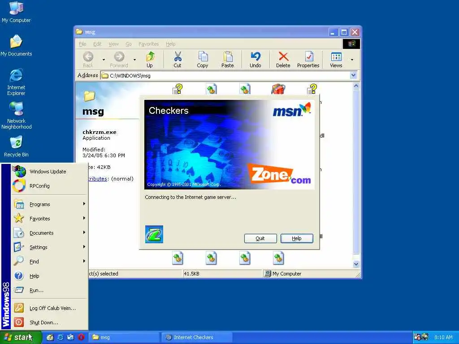The height and width of the screenshot is (344, 459).
Task: Maximize the msg window
Action: (x=344, y=32)
